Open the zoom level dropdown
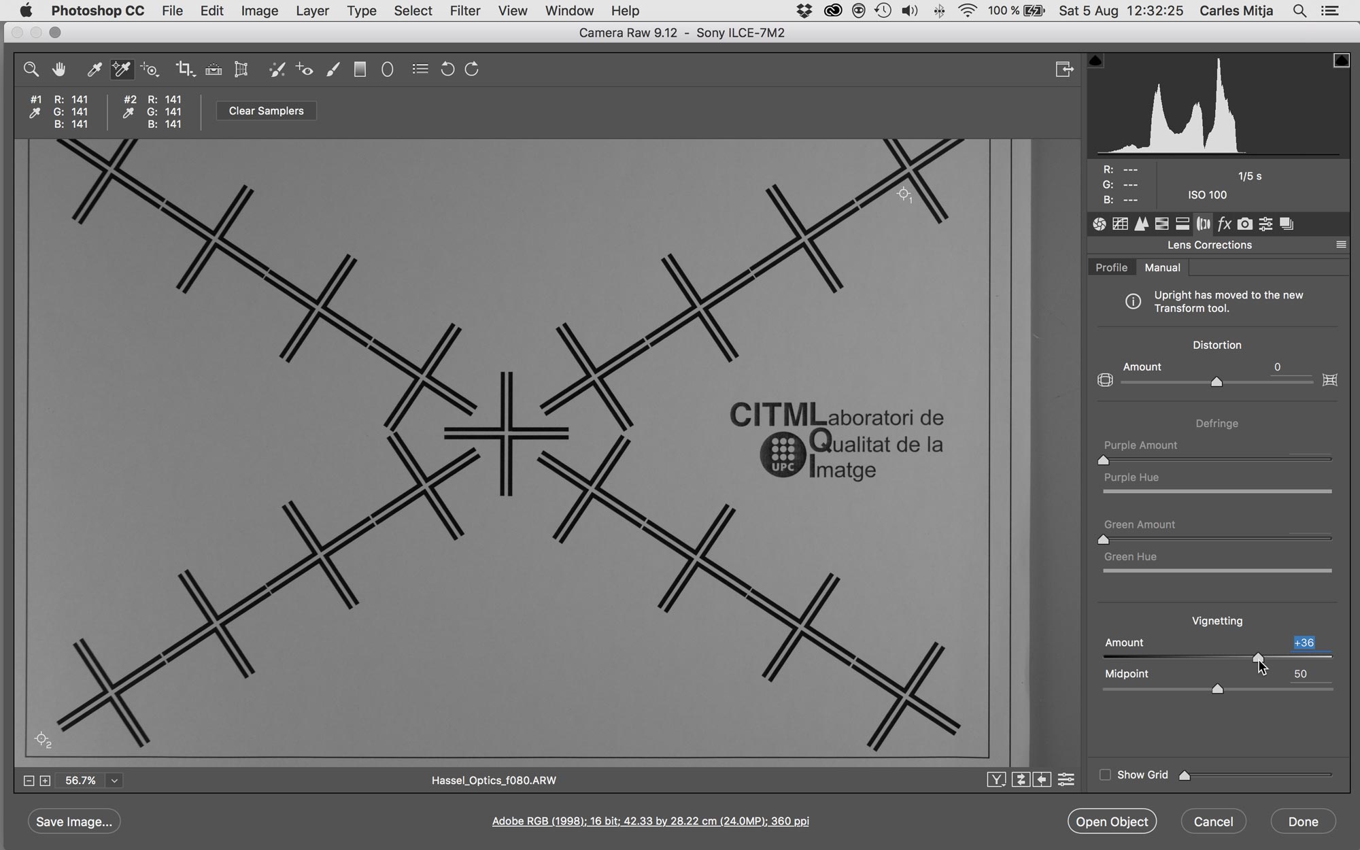The width and height of the screenshot is (1360, 850). click(x=114, y=781)
